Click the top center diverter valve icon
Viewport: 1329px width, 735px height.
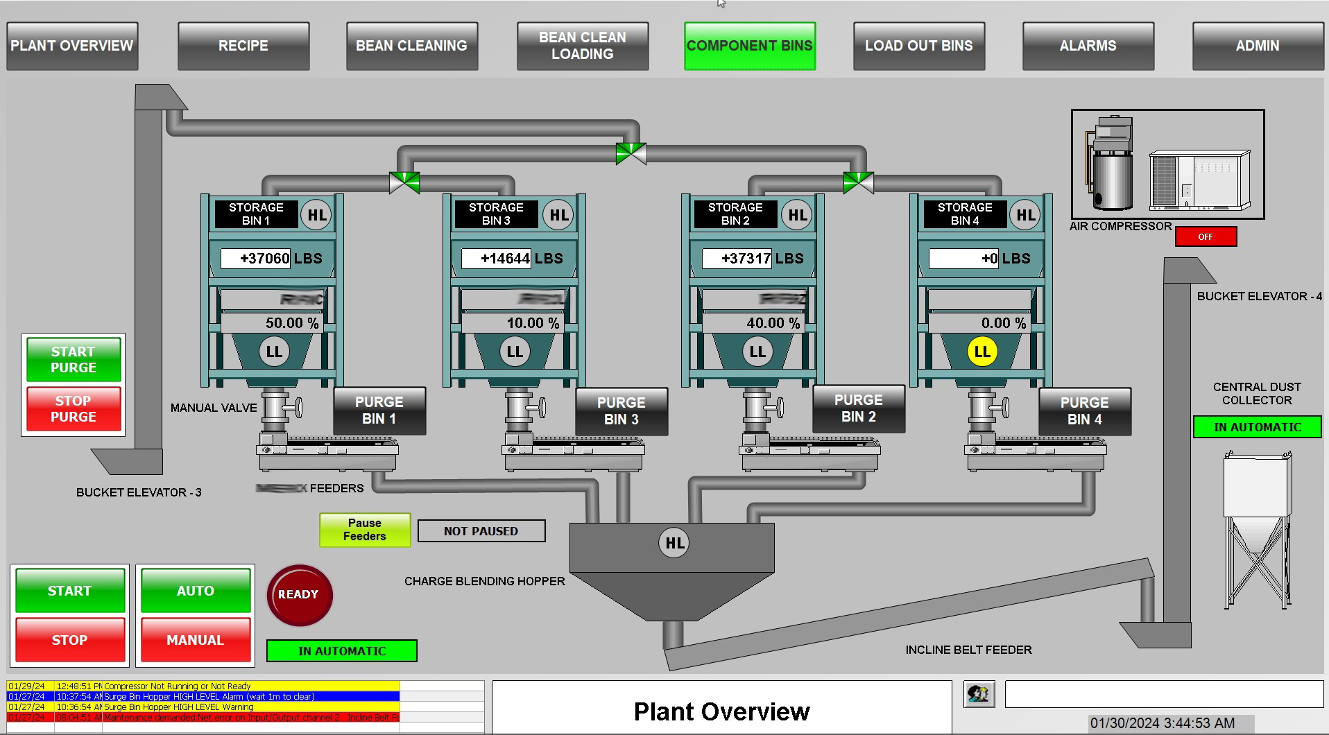tap(631, 153)
